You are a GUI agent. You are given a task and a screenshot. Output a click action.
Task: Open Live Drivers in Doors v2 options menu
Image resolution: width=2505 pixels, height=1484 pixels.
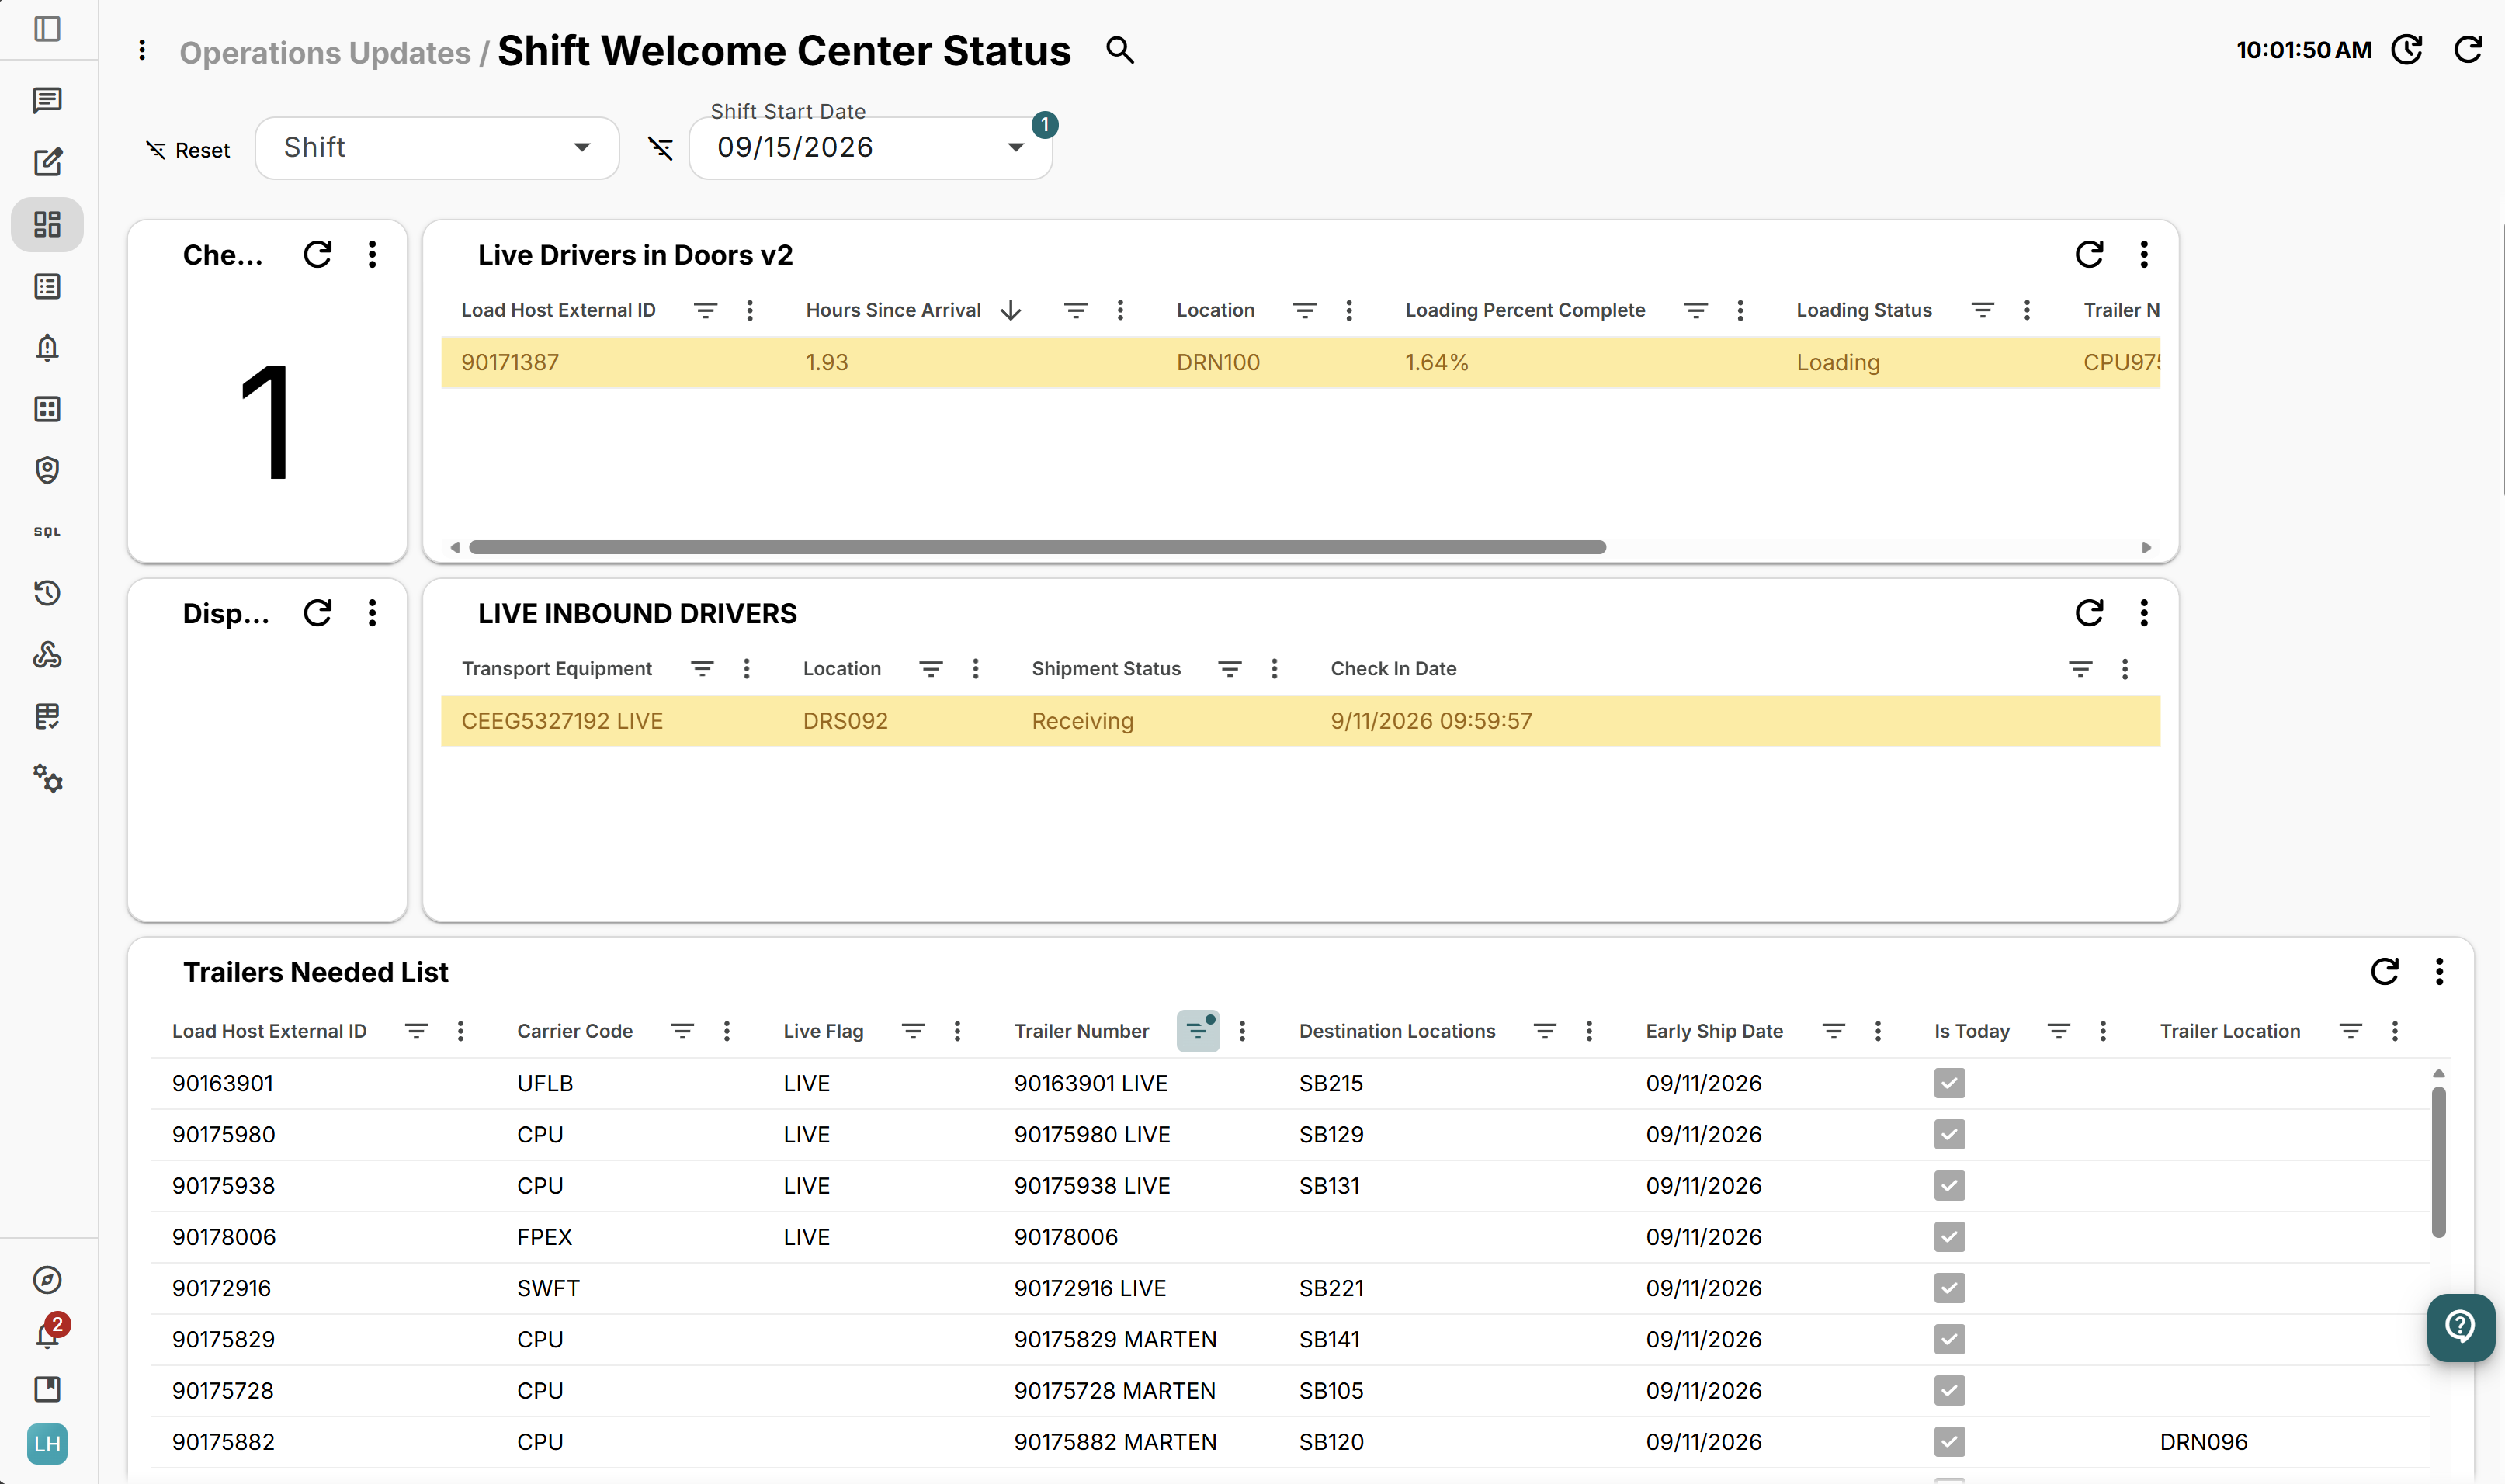point(2144,254)
